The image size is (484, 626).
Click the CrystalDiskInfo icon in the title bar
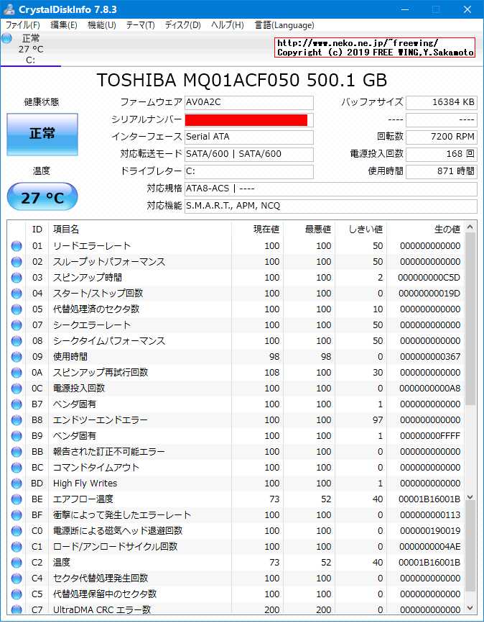10,8
